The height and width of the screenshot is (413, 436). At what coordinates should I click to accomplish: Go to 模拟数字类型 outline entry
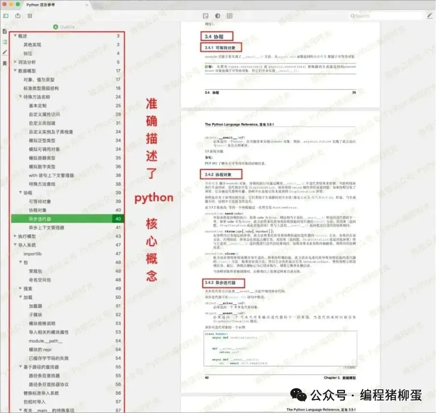click(42, 167)
